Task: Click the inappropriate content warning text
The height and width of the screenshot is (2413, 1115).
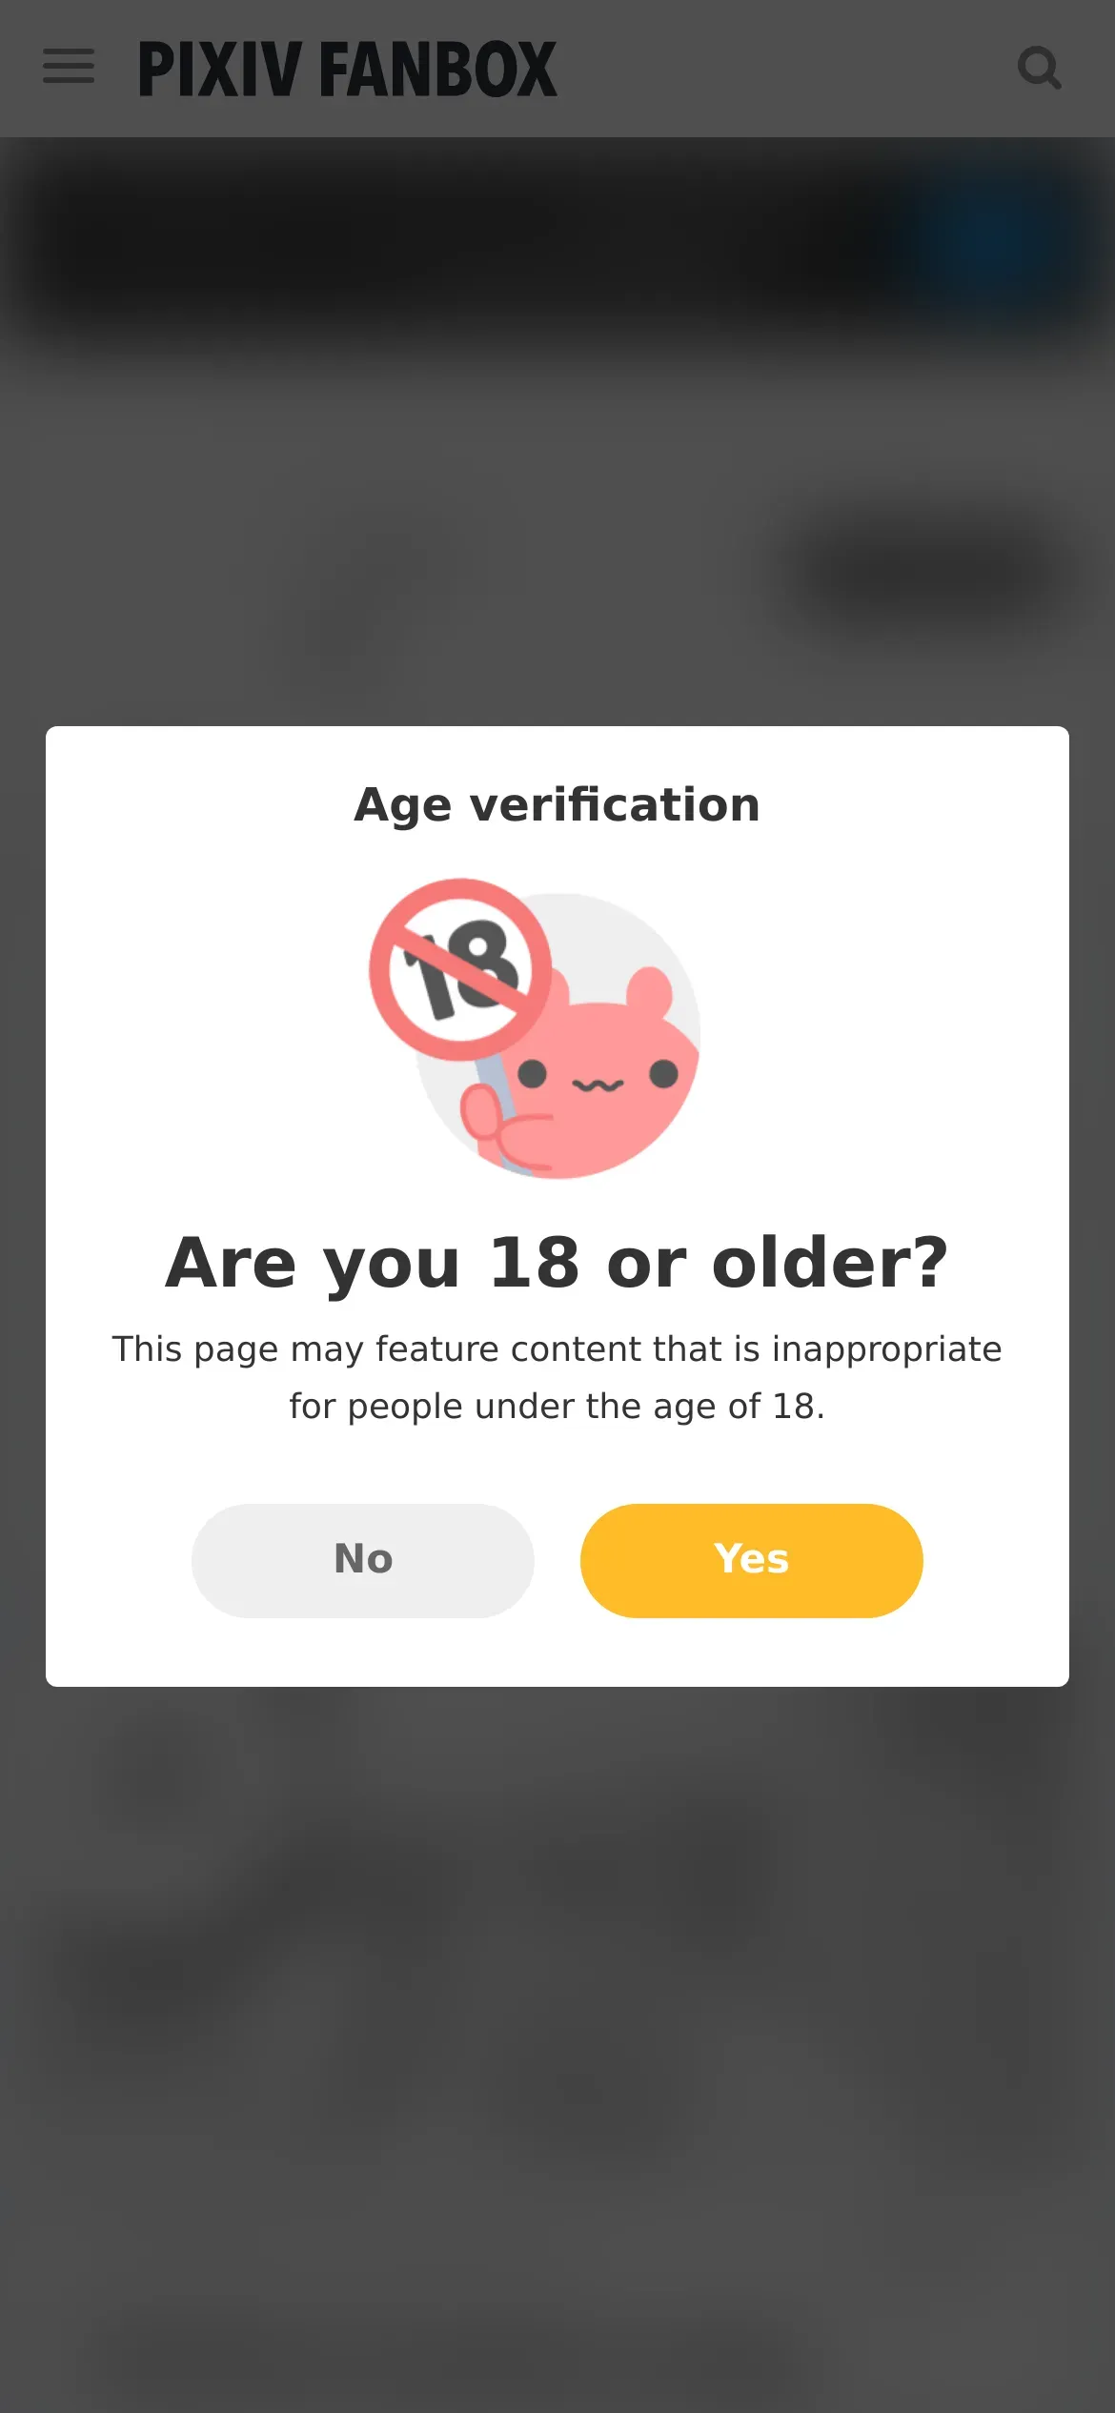Action: (557, 1377)
